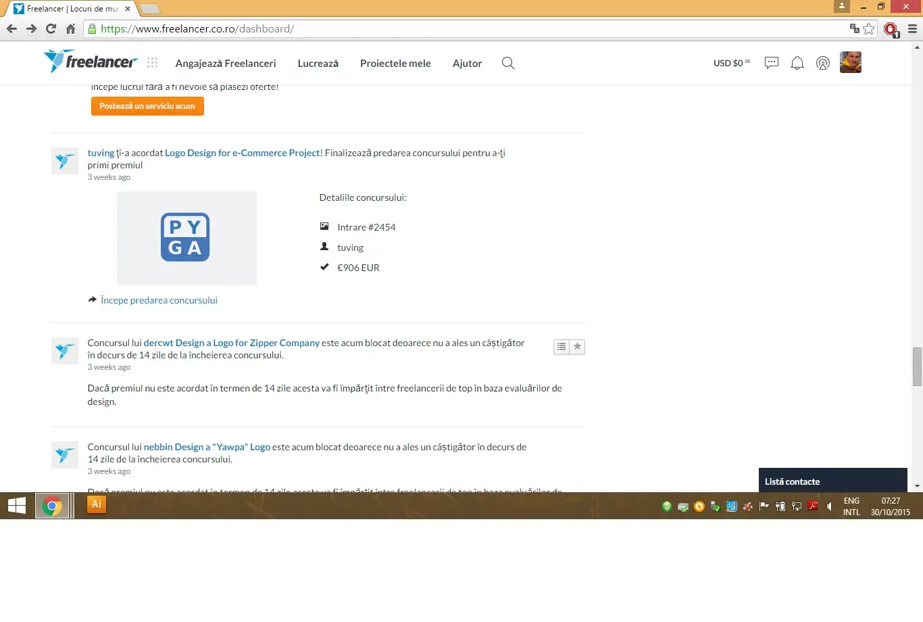Open the PYGA logo entry thumbnail
This screenshot has height=622, width=923.
[x=186, y=238]
